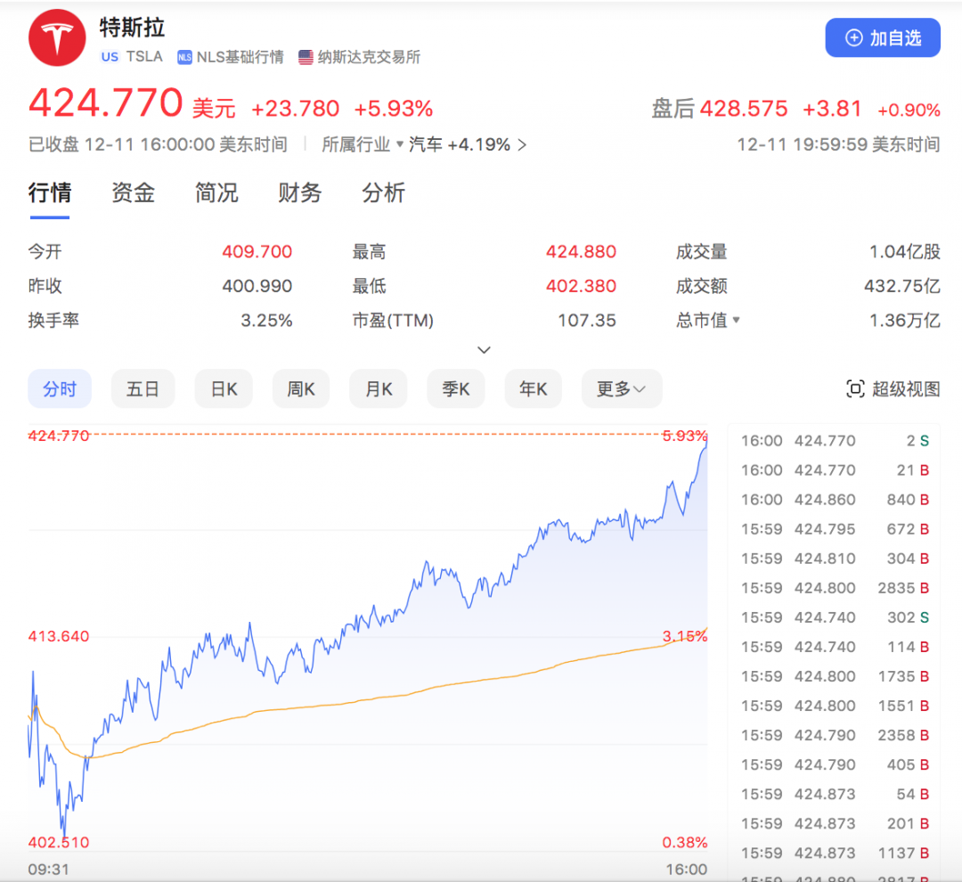Click the US flag next to 纳斯达克交易所
Viewport: 962px width, 882px height.
[306, 57]
